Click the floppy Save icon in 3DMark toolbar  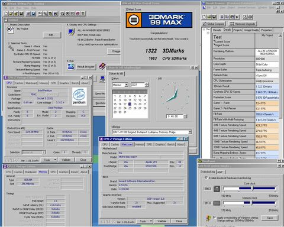(x=22, y=14)
